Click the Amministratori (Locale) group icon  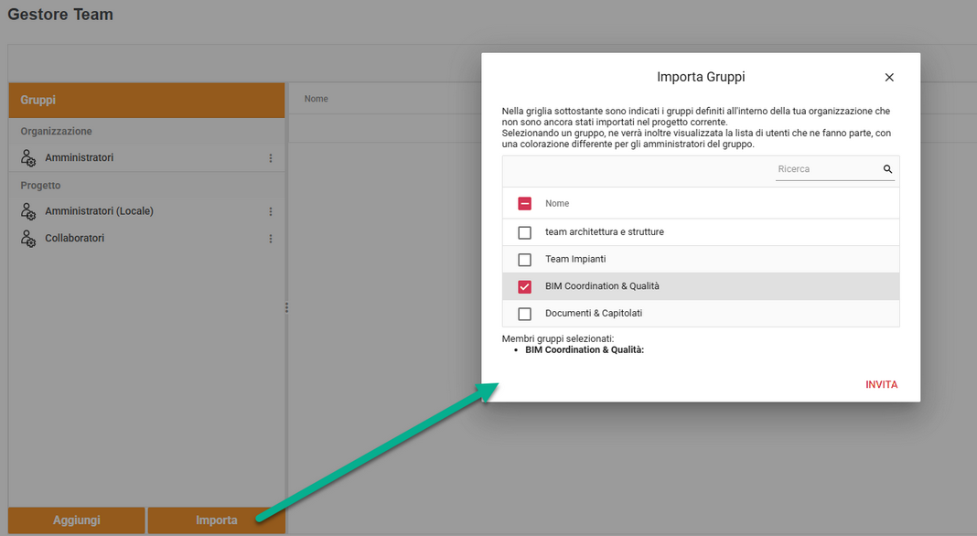(28, 212)
